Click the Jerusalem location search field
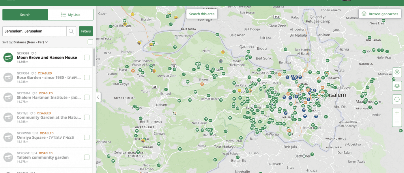Screen dimensions: 404x173 click(34, 31)
